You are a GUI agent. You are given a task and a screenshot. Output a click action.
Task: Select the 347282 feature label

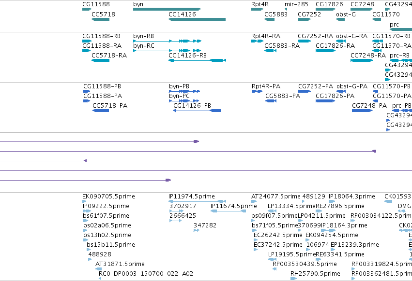click(205, 225)
